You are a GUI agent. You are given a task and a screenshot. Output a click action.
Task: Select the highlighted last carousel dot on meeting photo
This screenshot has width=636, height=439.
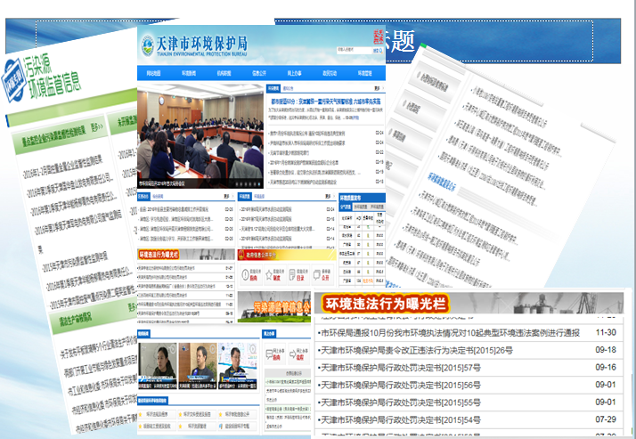point(260,183)
